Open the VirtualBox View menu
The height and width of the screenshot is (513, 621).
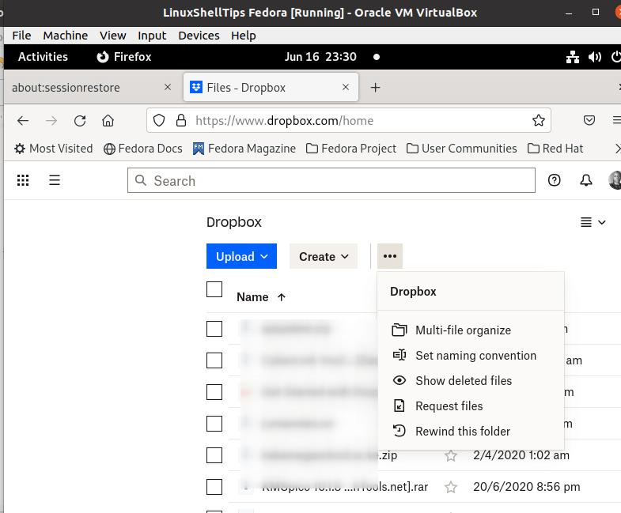coord(113,36)
